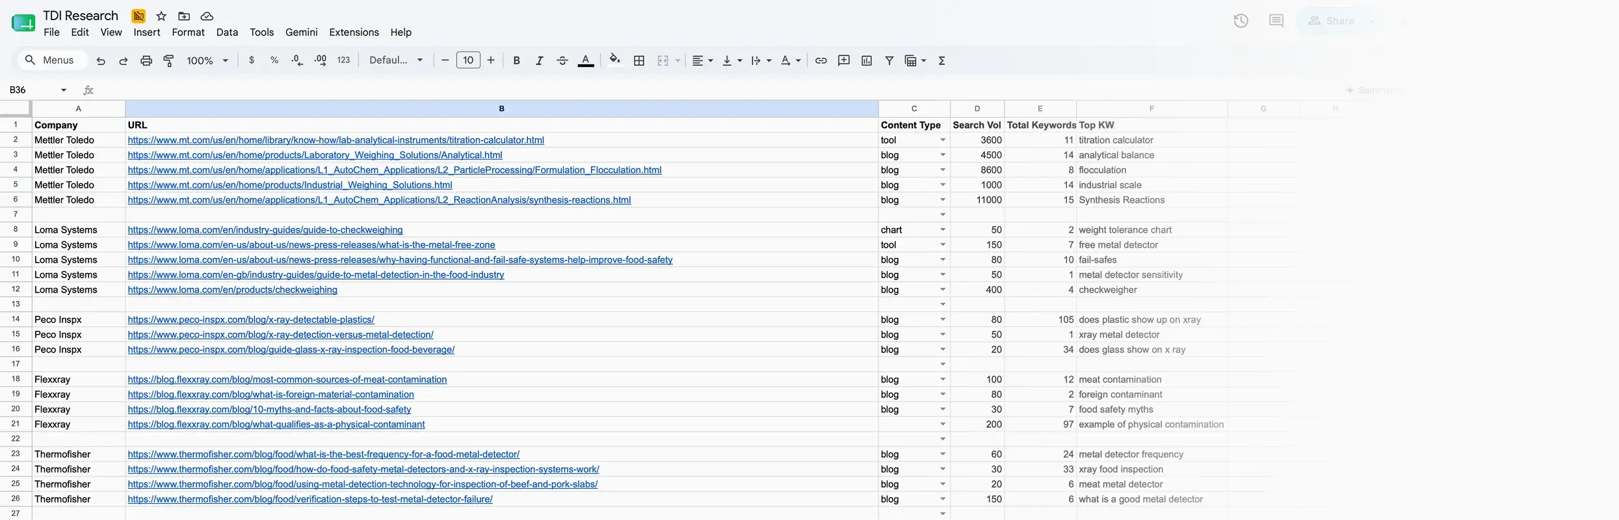Viewport: 1619px width, 520px height.
Task: Open the guide-to-checkweighing Loma link
Action: pos(265,230)
